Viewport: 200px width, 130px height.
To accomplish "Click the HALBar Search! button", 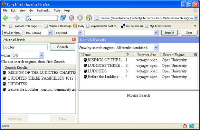I will click(169, 33).
